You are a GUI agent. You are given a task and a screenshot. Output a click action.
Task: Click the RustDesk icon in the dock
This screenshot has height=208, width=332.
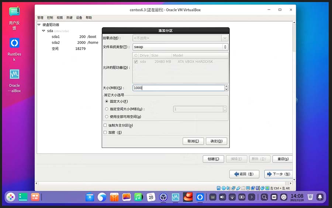[200, 197]
